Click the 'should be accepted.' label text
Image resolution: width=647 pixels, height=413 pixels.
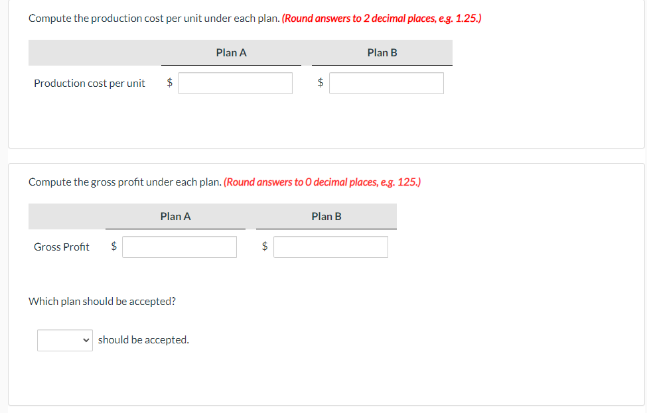143,339
